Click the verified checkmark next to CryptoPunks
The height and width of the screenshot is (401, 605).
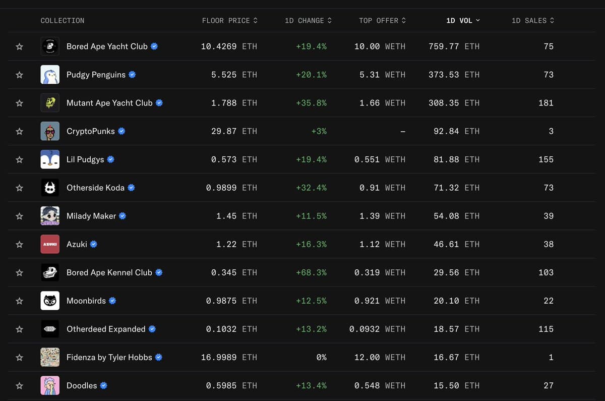click(x=122, y=131)
